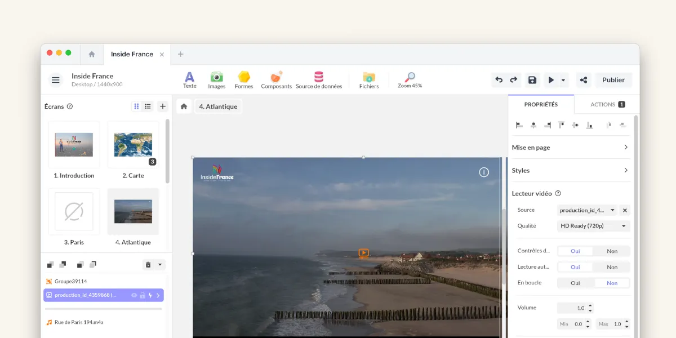Click the Composants icon
The image size is (676, 338).
click(x=276, y=79)
